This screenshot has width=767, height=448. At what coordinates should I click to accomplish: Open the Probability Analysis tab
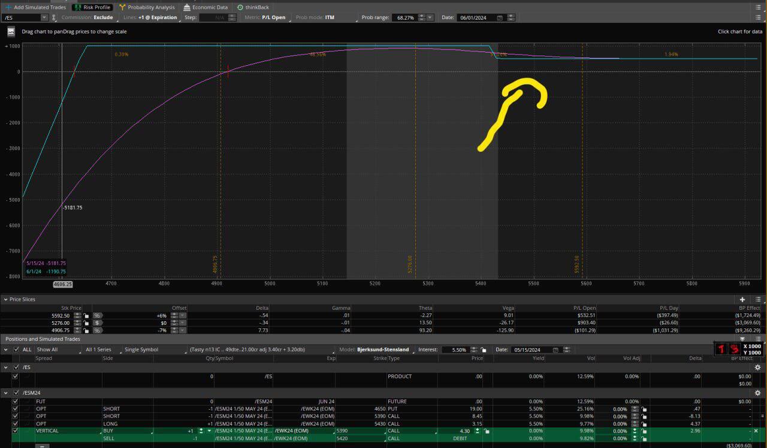click(147, 7)
